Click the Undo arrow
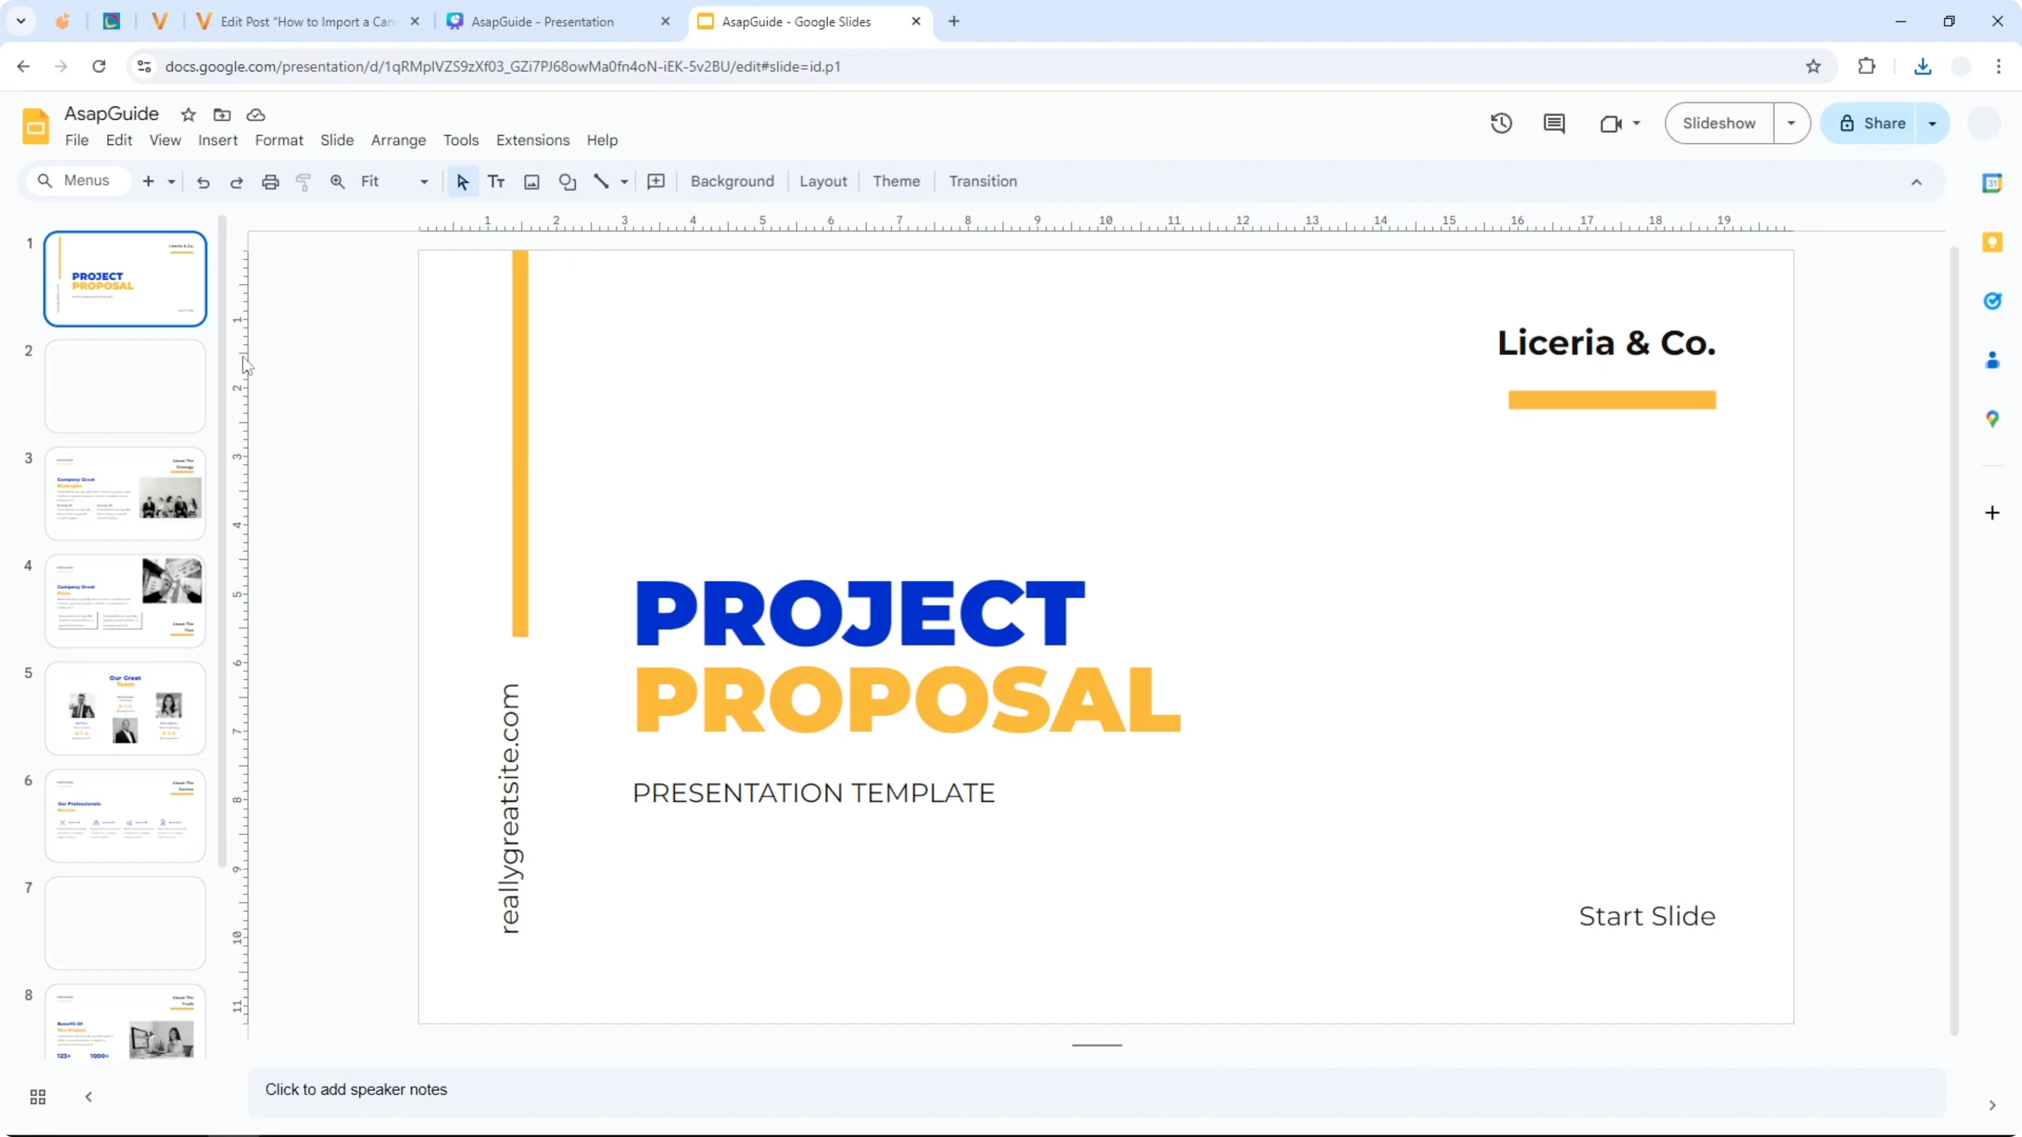Image resolution: width=2022 pixels, height=1137 pixels. [203, 182]
